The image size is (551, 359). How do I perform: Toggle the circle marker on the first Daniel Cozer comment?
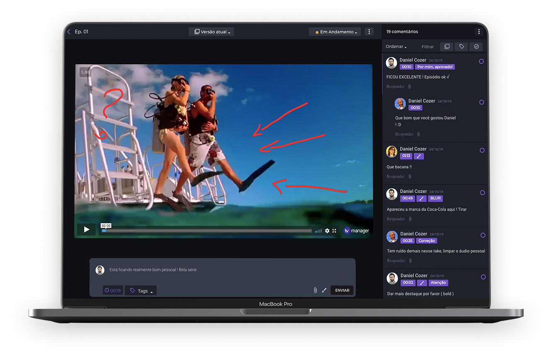482,61
